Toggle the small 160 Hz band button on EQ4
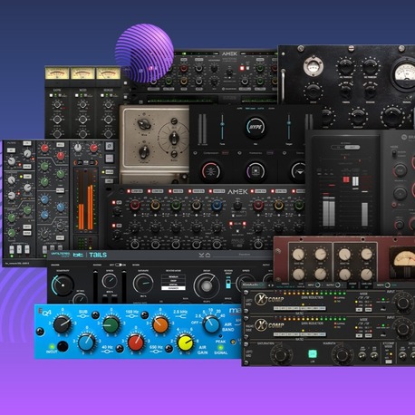415x415 pixels. tap(144, 315)
